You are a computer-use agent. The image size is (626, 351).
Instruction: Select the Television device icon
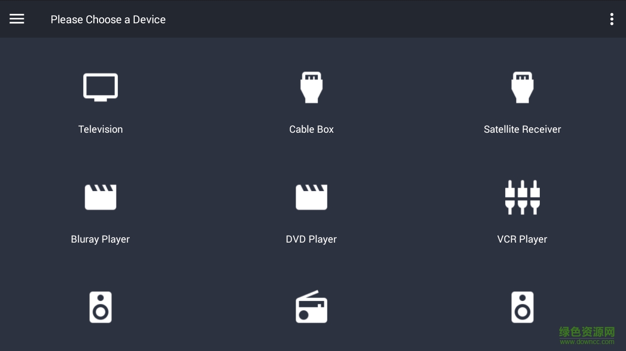(100, 87)
